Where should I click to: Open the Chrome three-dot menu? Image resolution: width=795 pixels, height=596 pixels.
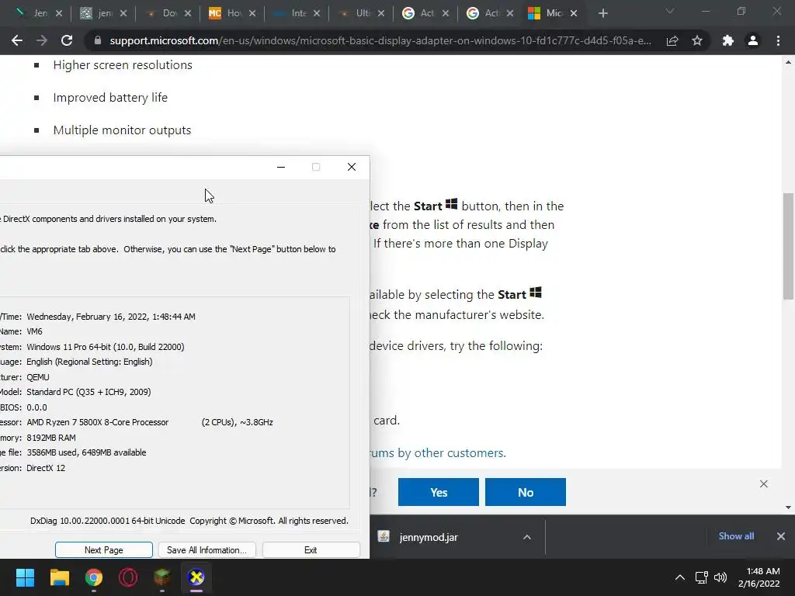click(778, 40)
